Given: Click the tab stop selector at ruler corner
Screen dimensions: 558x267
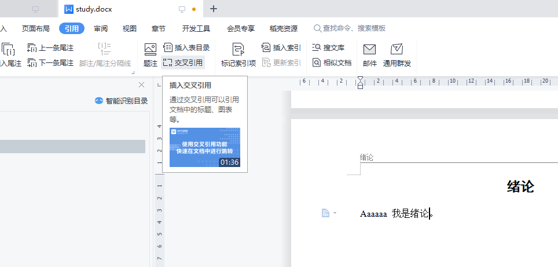Looking at the screenshot, I should (x=159, y=84).
